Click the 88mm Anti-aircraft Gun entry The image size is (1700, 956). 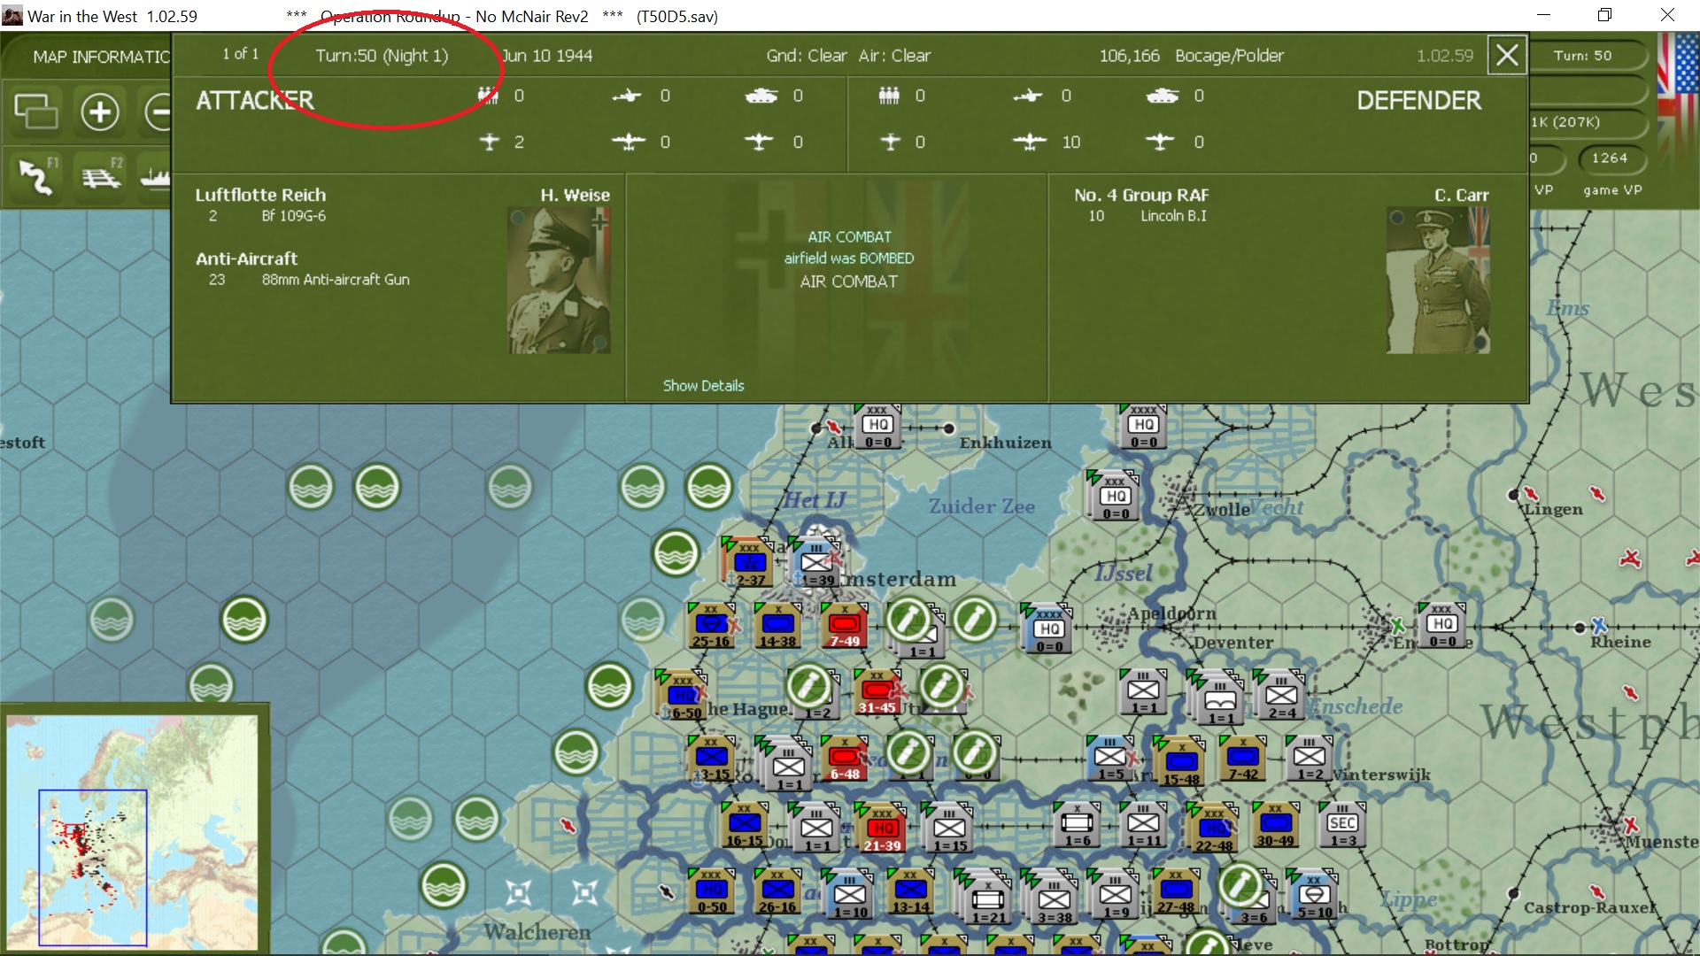click(336, 280)
